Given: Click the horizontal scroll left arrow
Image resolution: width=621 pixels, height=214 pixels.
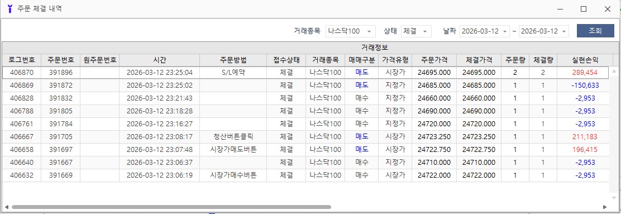Looking at the screenshot, I should tap(6, 207).
